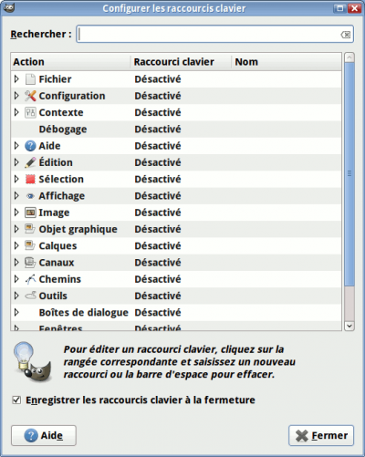Click Désactivé shortcut cell for Édition
This screenshot has height=457, width=365.
click(158, 162)
